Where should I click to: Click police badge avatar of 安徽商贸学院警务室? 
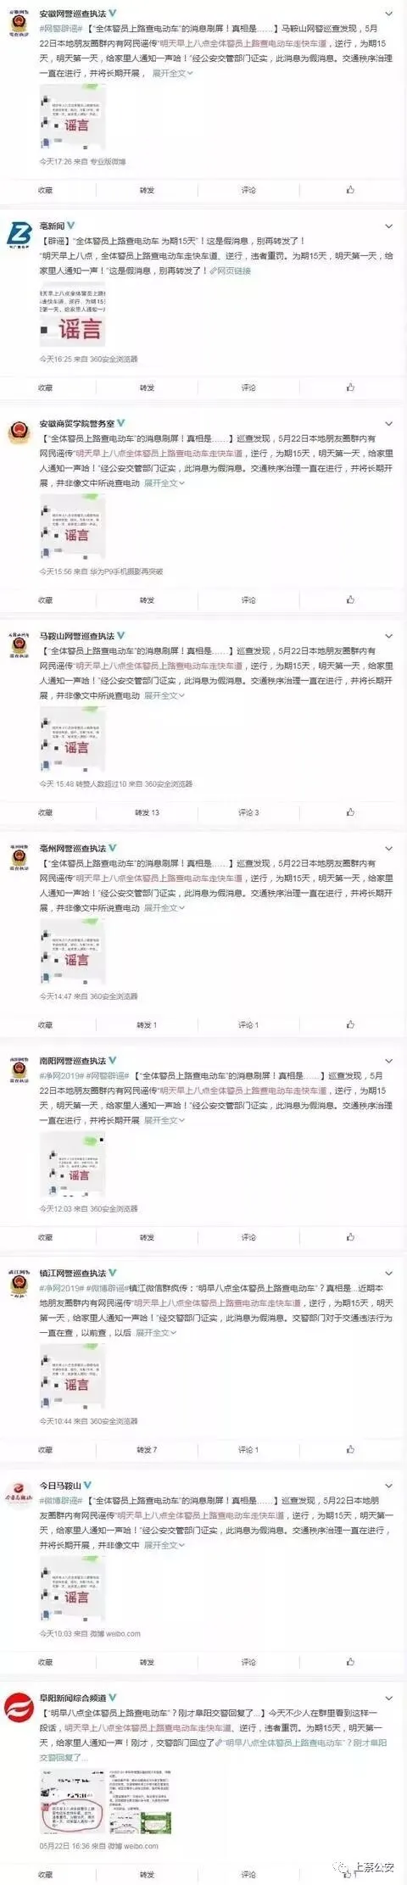(x=18, y=432)
